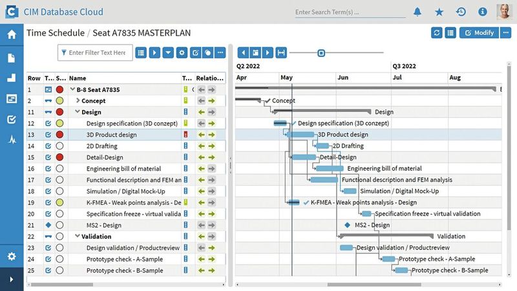Open history clock icon

pyautogui.click(x=461, y=12)
